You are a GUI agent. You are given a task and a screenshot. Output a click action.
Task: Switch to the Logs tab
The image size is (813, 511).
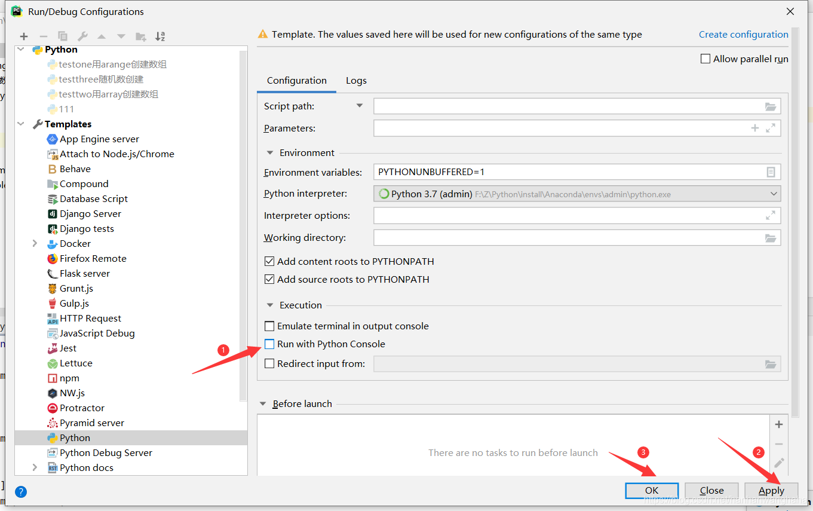point(356,81)
